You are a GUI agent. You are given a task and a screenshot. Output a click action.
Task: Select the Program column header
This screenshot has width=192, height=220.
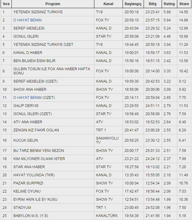tap(53, 4)
